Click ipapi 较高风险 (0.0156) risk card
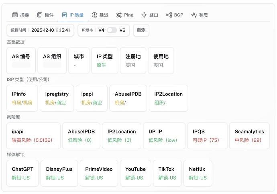 [33, 136]
